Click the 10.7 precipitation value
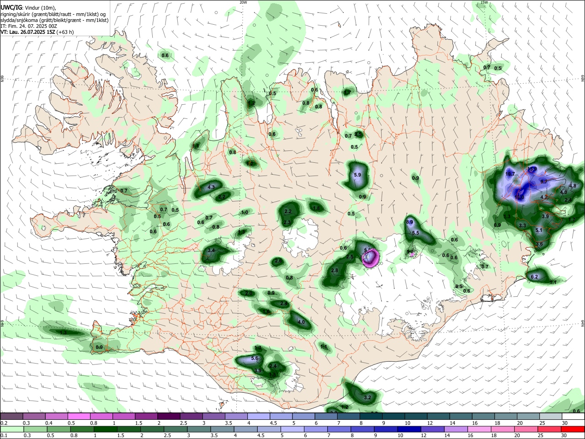This screenshot has height=439, width=585. pyautogui.click(x=510, y=174)
